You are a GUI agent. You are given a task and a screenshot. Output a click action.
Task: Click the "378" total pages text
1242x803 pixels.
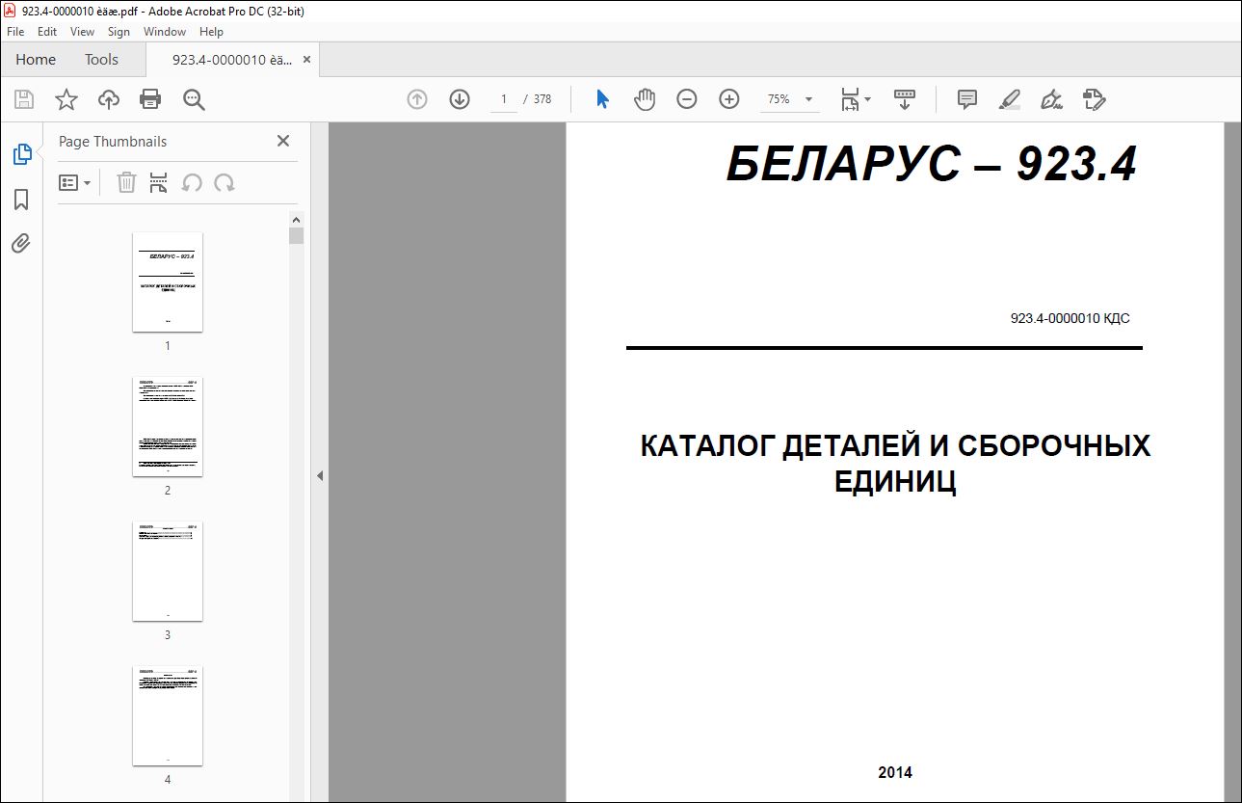(542, 99)
